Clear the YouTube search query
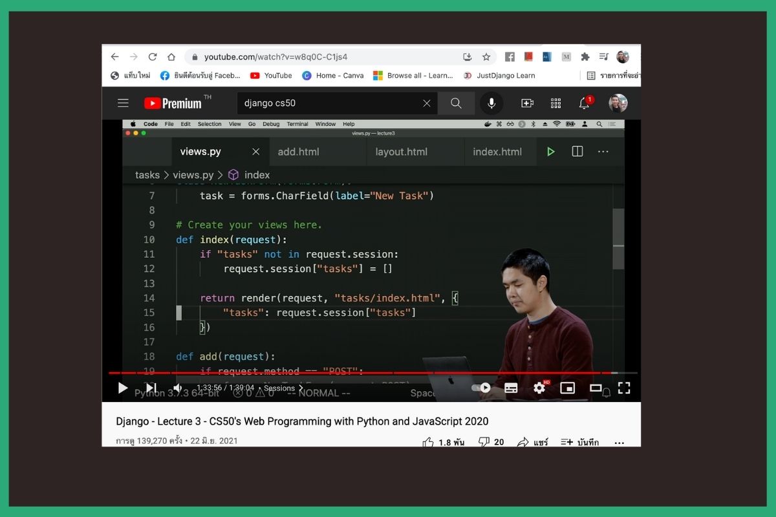Viewport: 776px width, 517px height. [427, 103]
